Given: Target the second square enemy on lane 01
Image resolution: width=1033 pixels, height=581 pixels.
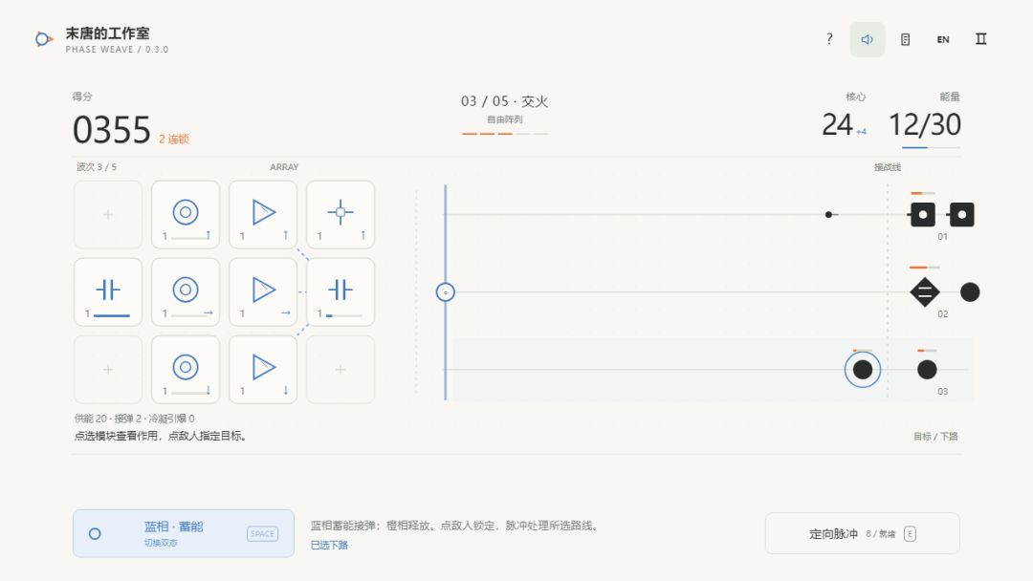Looking at the screenshot, I should [x=962, y=214].
